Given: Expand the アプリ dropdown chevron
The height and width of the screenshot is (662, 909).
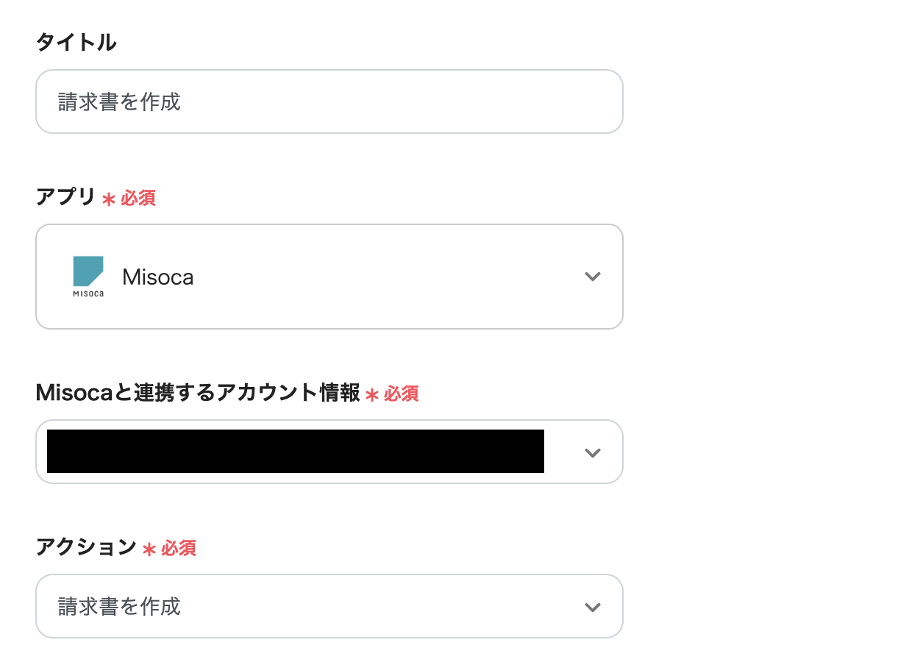Looking at the screenshot, I should (x=592, y=277).
